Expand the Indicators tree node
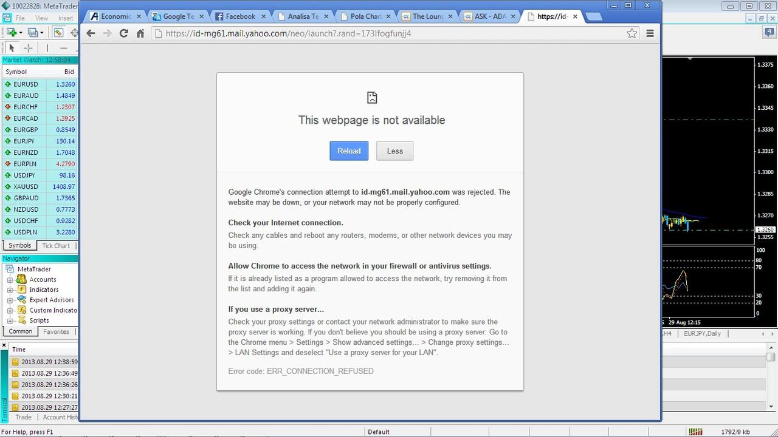The width and height of the screenshot is (778, 437). (x=10, y=290)
